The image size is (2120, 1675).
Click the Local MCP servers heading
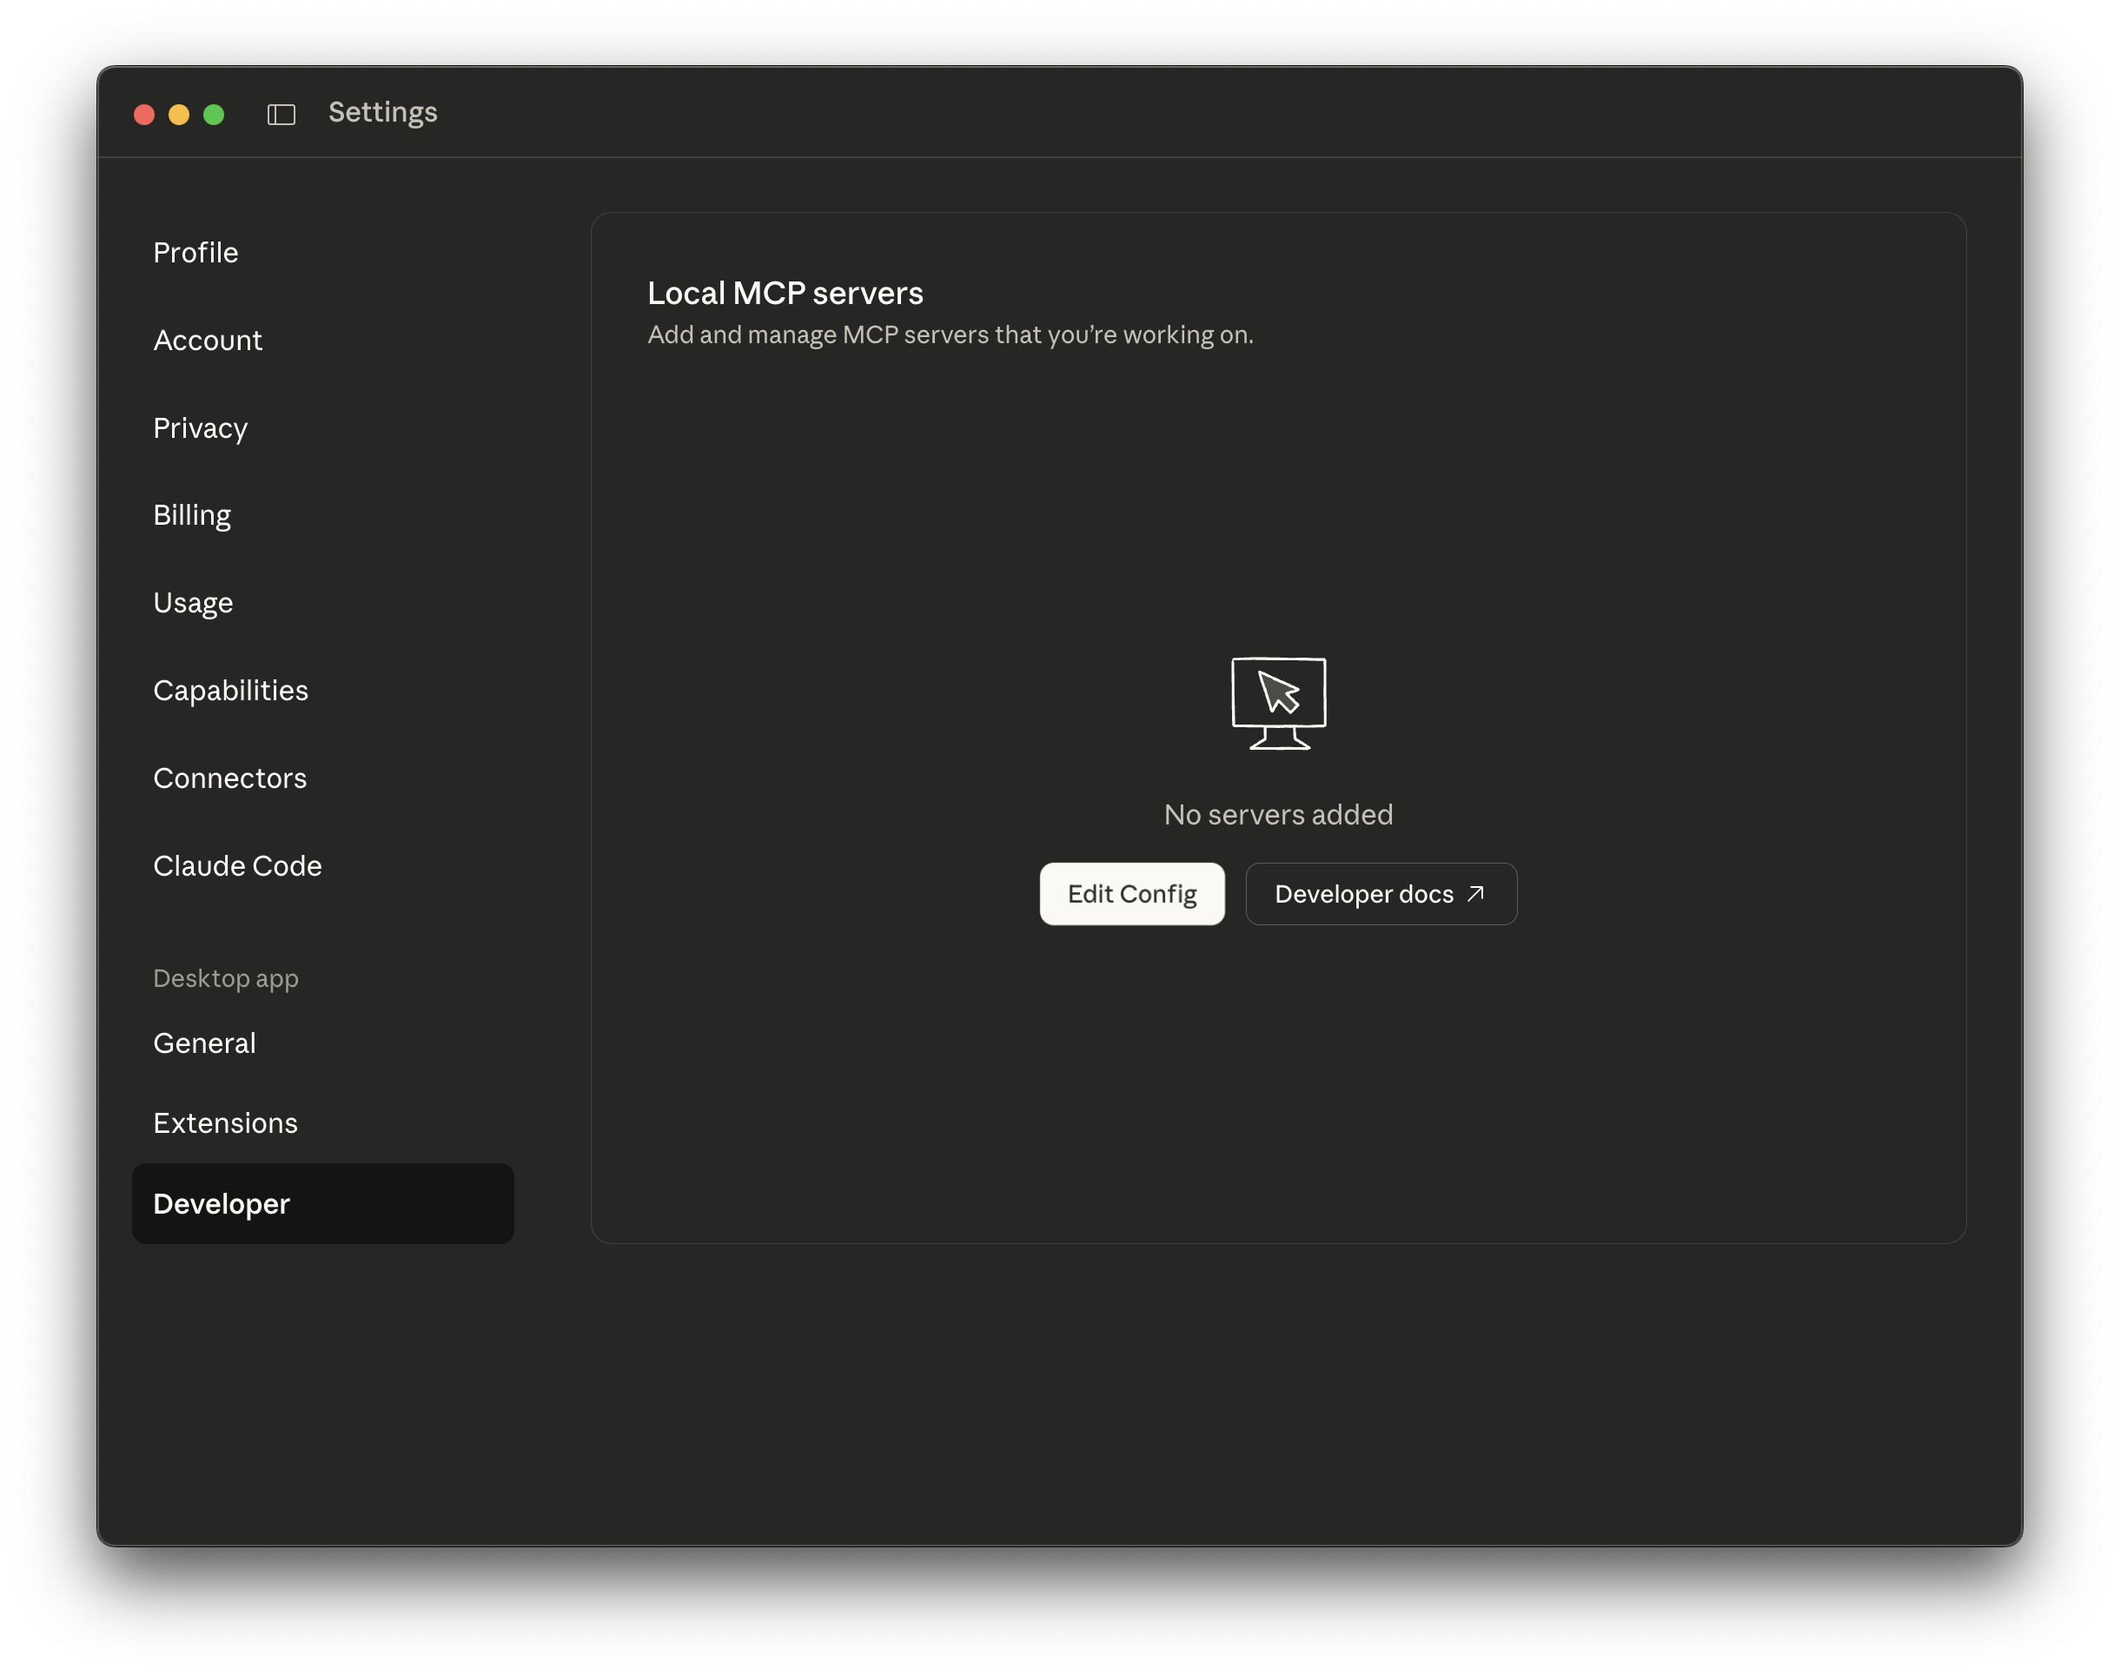785,292
